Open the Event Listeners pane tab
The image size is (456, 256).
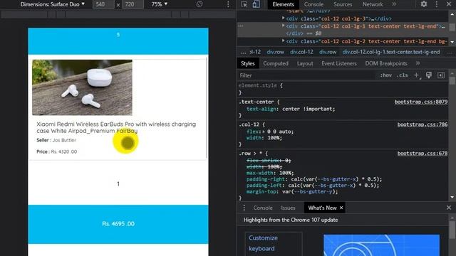tap(339, 63)
